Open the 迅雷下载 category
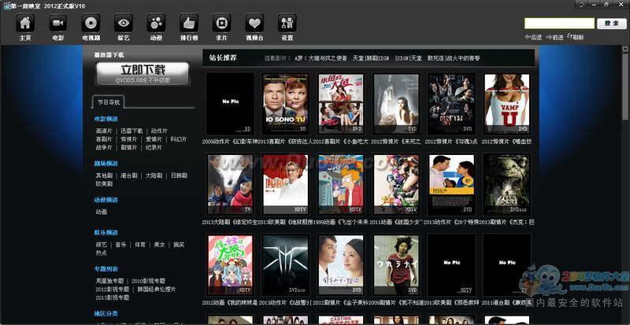Viewport: 630px width, 325px height. [x=132, y=131]
